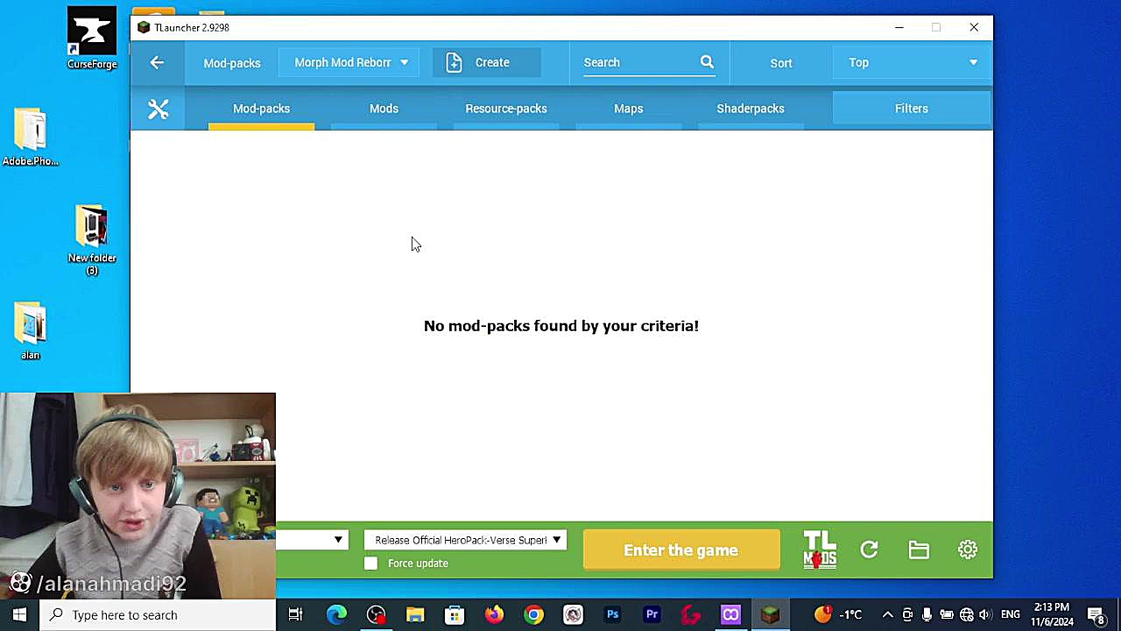Refresh using the circular arrow icon
This screenshot has height=631, width=1121.
pos(869,549)
